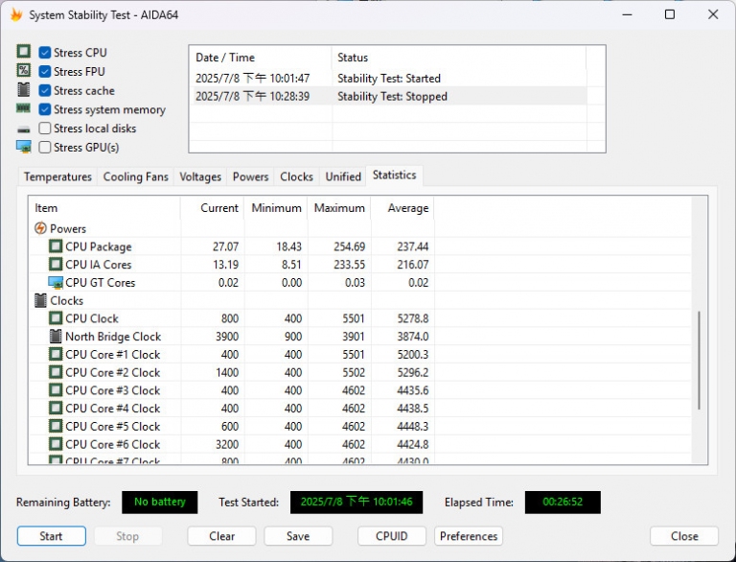Viewport: 736px width, 562px height.
Task: Click the CPU GT Cores monitor icon
Action: point(56,282)
